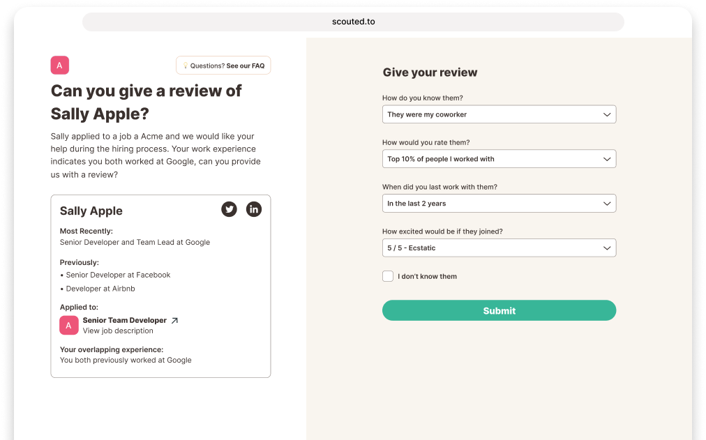Click the Twitter icon on Sally's card
This screenshot has height=440, width=706.
[x=229, y=208]
